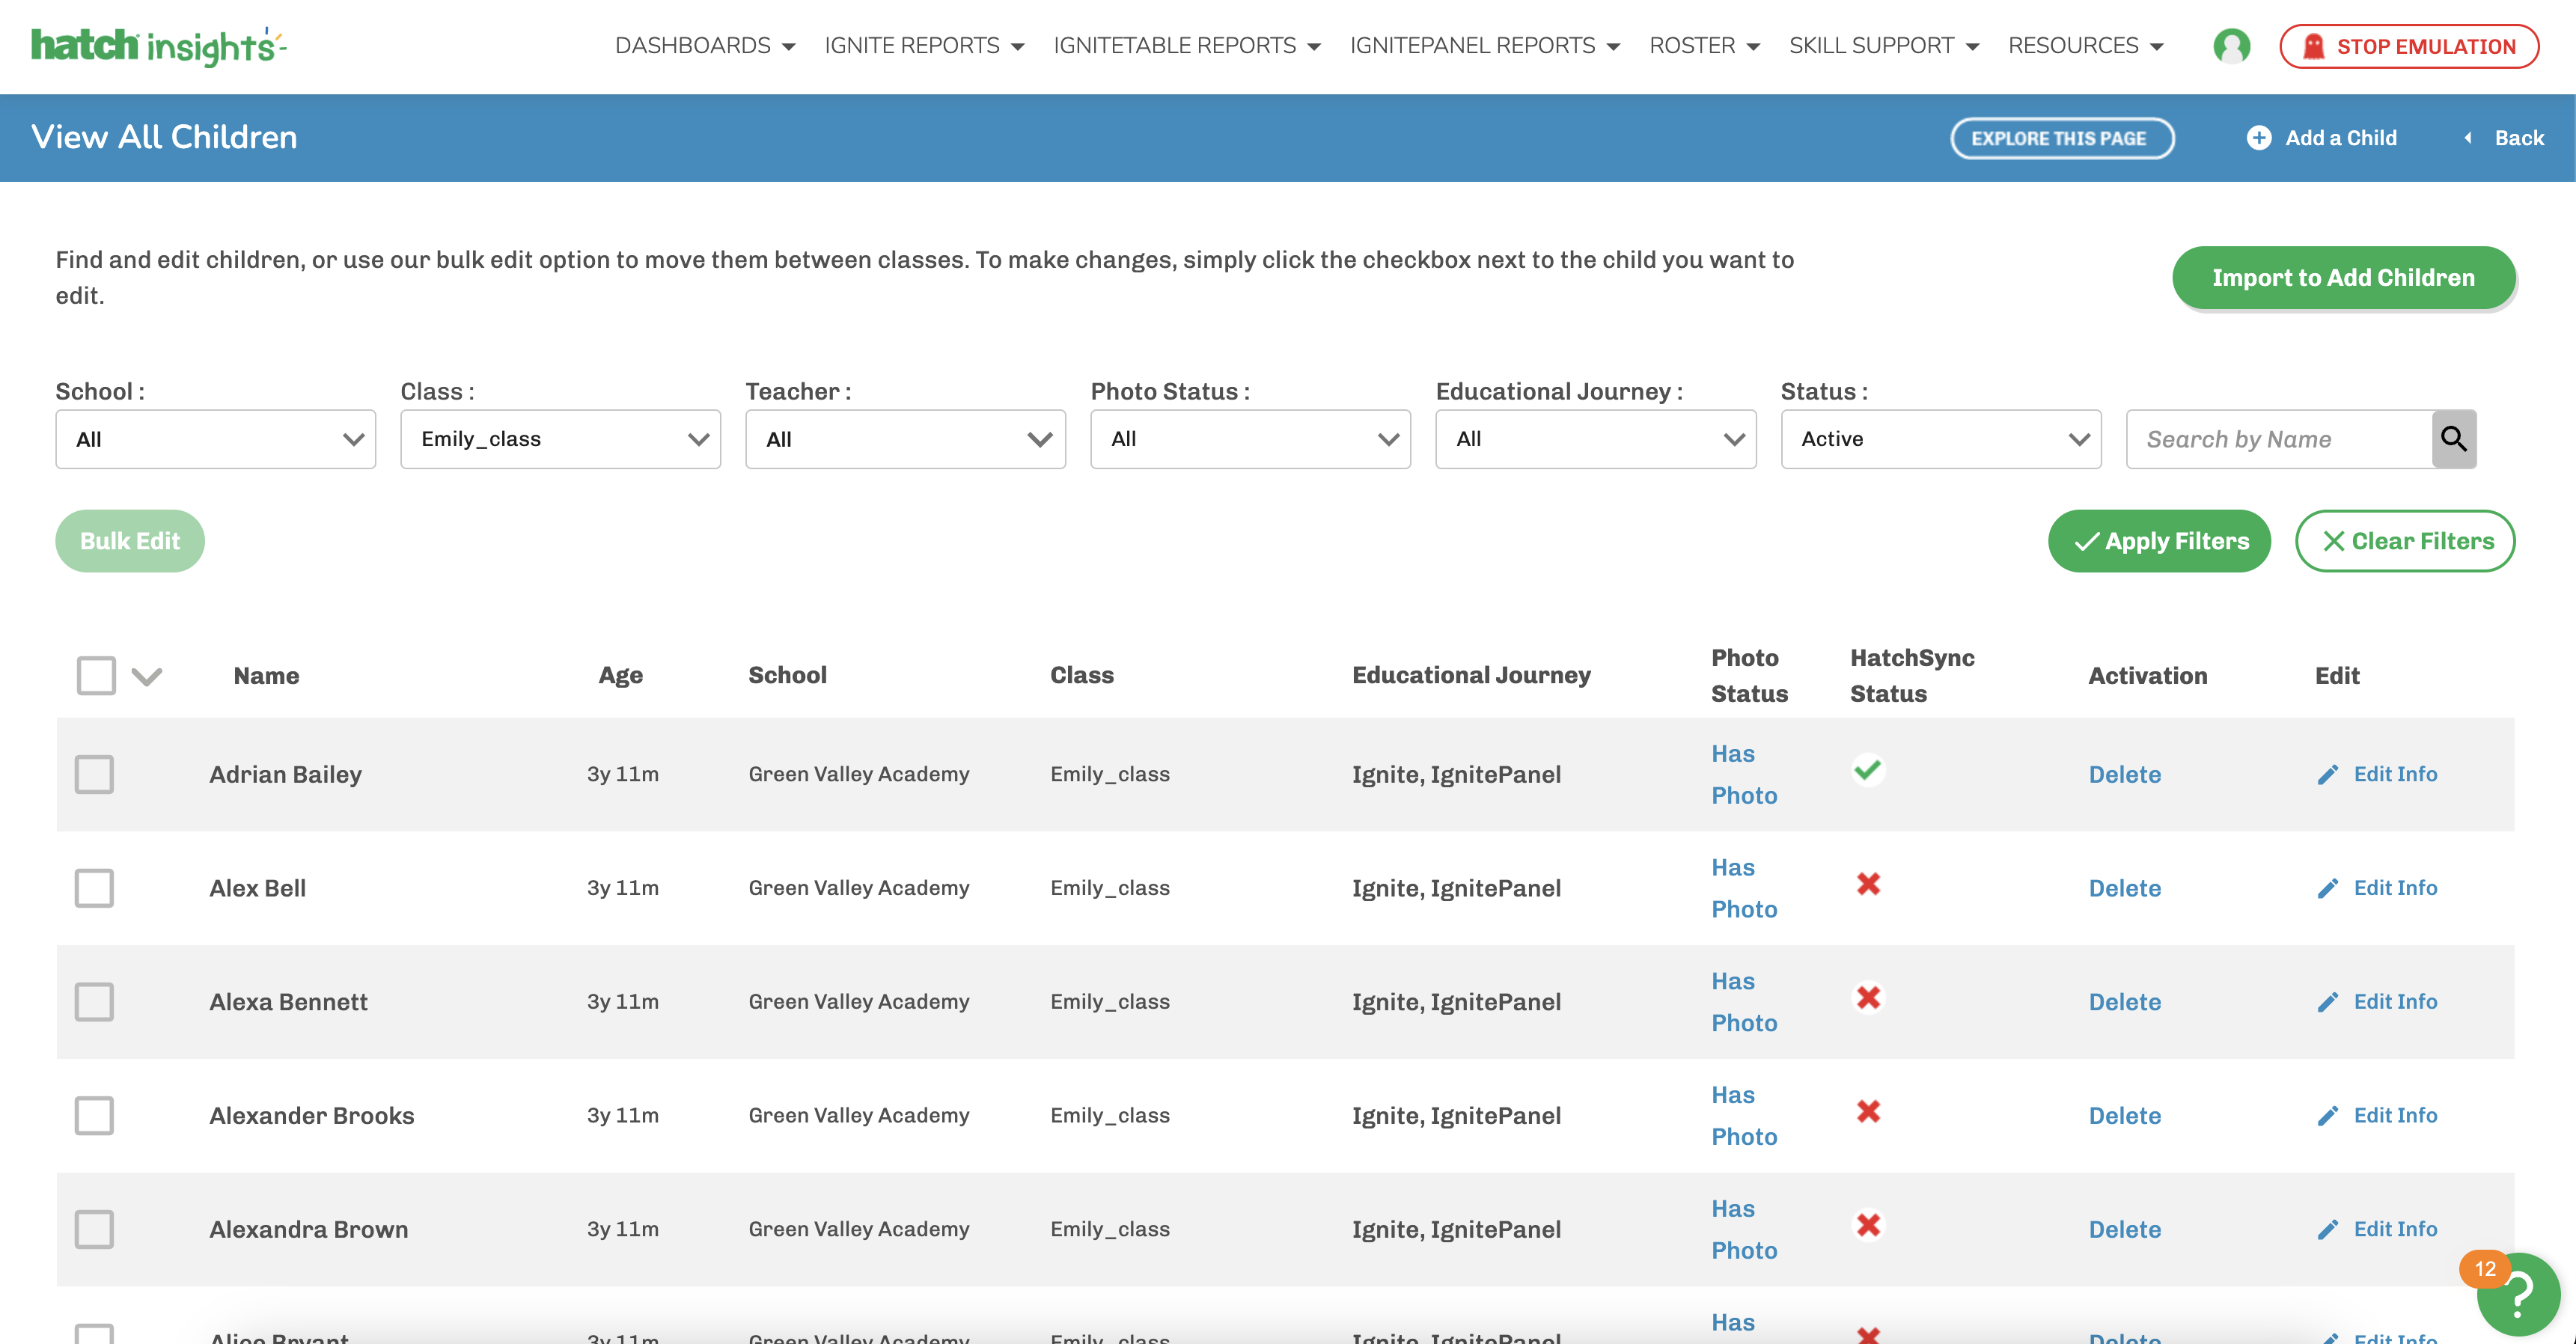The image size is (2576, 1344).
Task: Select the checkbox for Adrian Bailey
Action: (x=94, y=774)
